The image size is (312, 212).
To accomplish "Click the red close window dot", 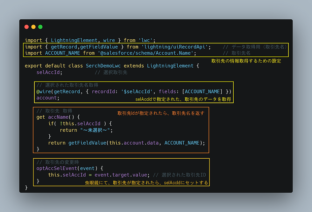I will [x=26, y=27].
